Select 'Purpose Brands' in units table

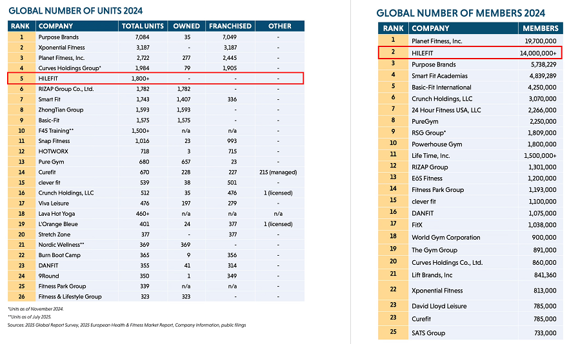pos(59,37)
